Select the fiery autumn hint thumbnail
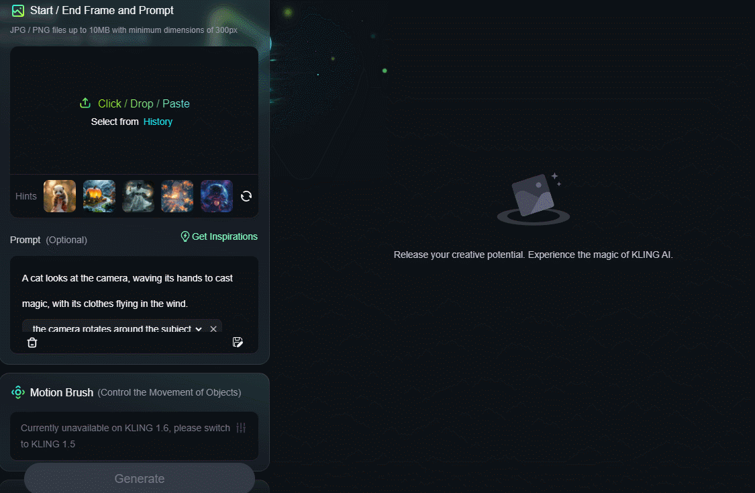This screenshot has height=493, width=755. pyautogui.click(x=177, y=196)
